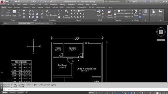Toggle the layer freeze sun icon

pyautogui.click(x=74, y=11)
